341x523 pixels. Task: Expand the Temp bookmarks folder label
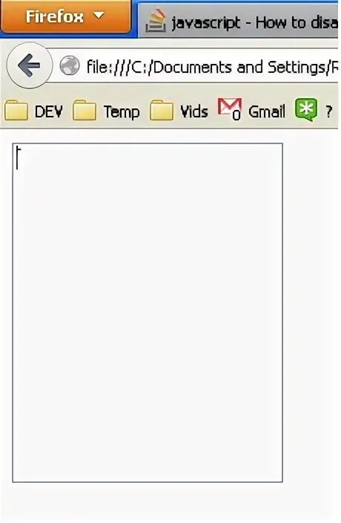pyautogui.click(x=122, y=112)
